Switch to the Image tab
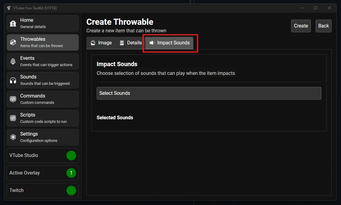This screenshot has width=341, height=205. tap(101, 43)
